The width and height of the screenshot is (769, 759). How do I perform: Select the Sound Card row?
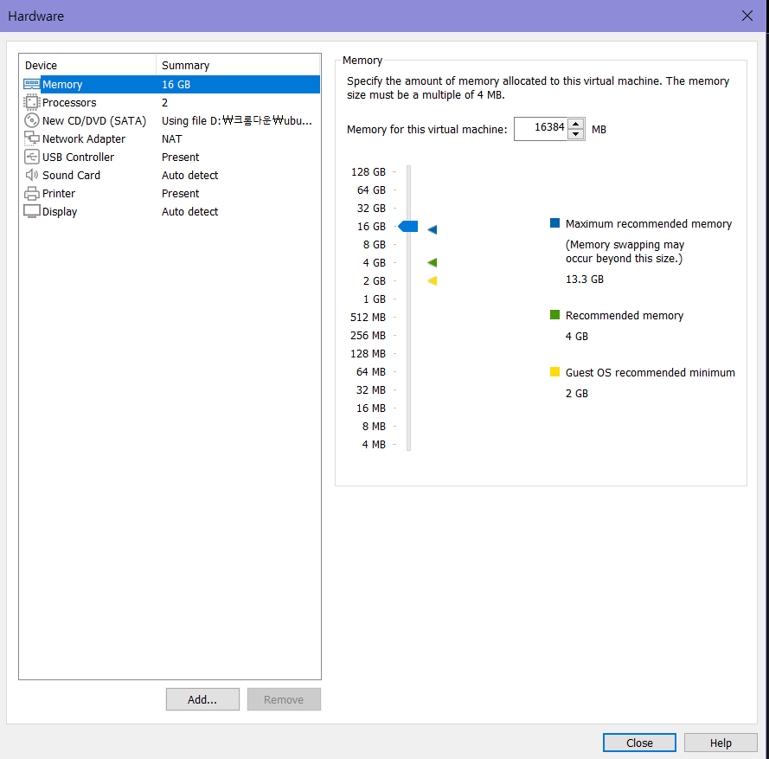(x=171, y=175)
